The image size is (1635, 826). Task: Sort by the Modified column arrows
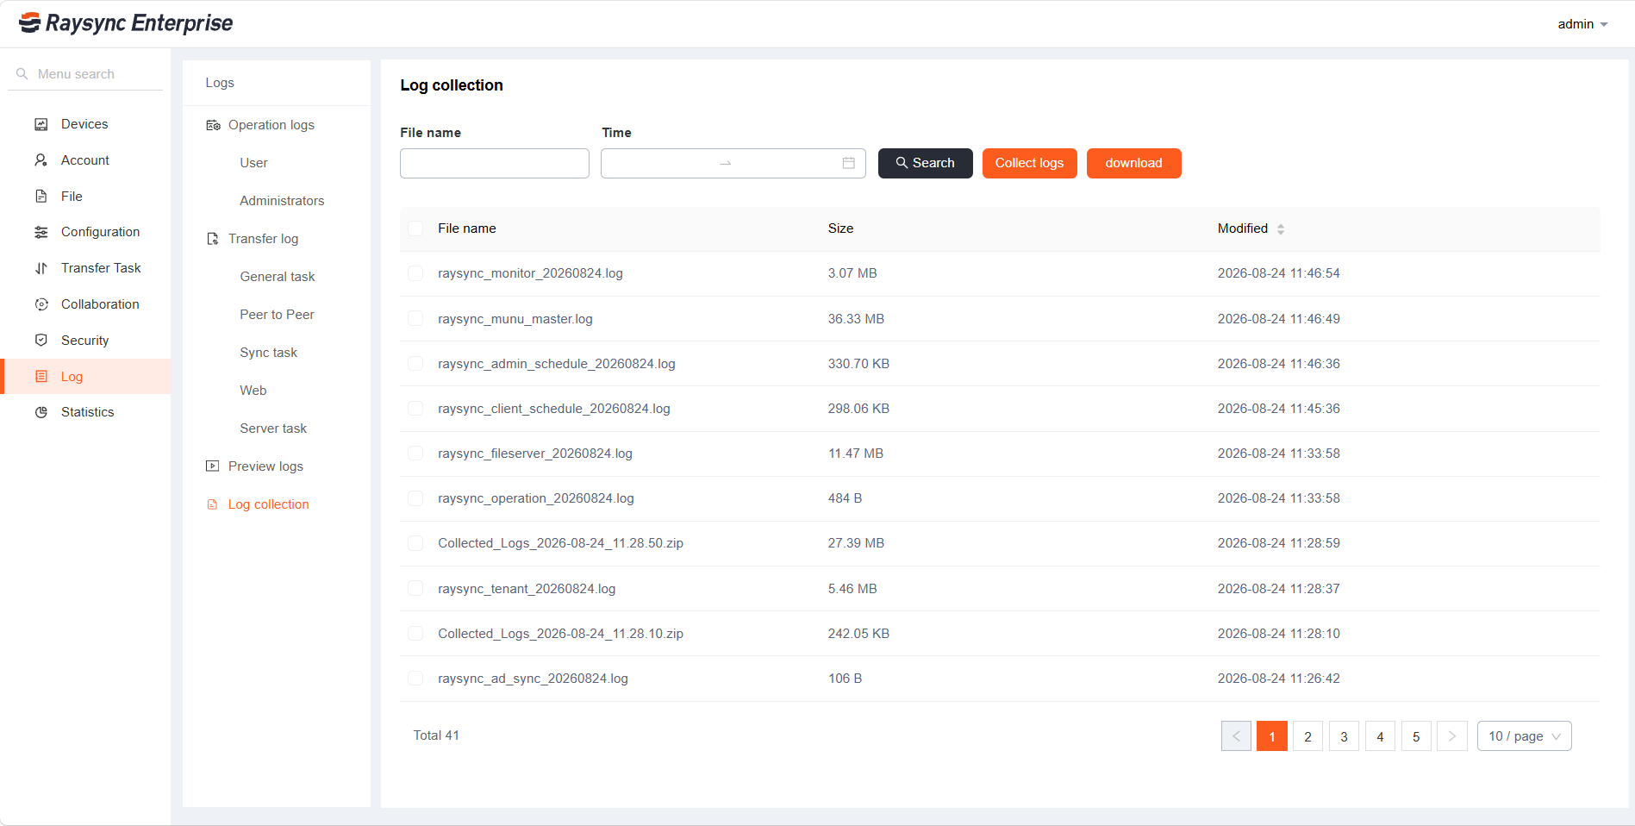pos(1281,229)
